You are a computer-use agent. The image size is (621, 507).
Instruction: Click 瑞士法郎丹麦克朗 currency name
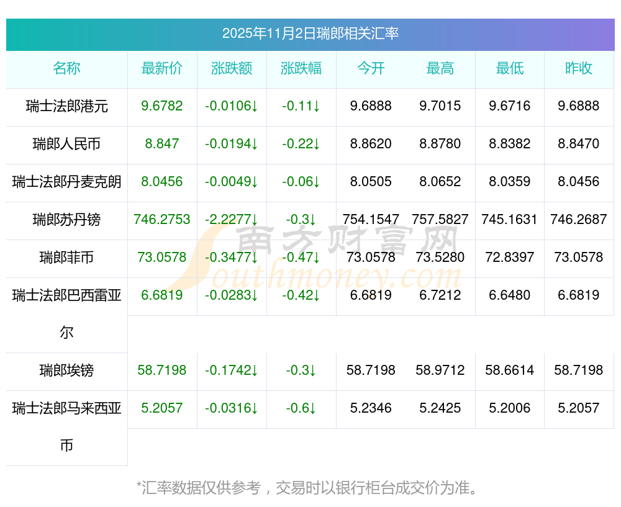point(66,182)
